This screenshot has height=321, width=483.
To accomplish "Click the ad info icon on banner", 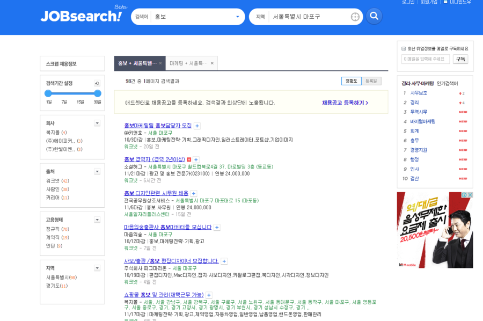I will click(464, 195).
